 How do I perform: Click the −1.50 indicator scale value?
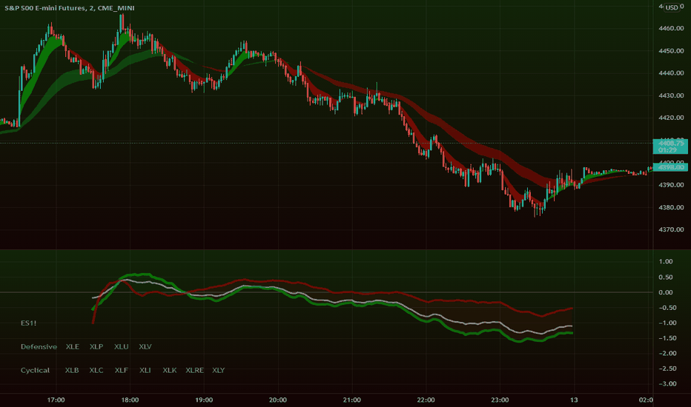[666, 338]
